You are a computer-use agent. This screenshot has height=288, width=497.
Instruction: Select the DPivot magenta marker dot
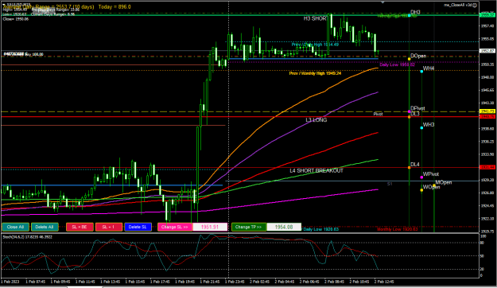(410, 111)
